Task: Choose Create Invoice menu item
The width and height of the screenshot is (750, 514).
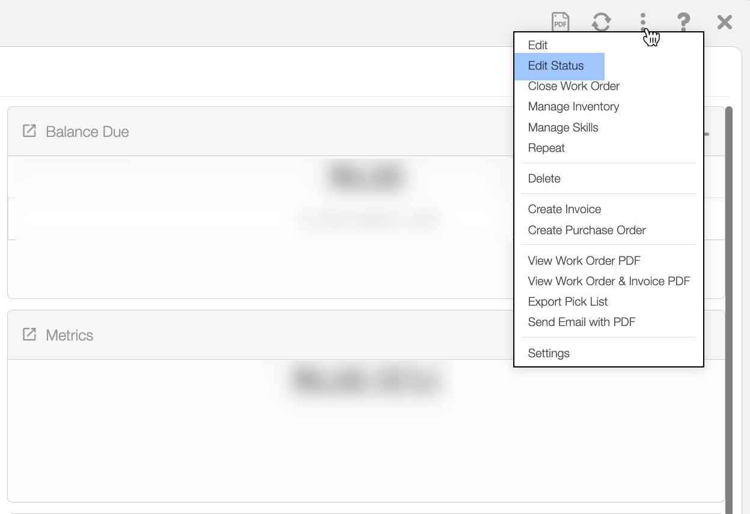Action: pyautogui.click(x=564, y=209)
